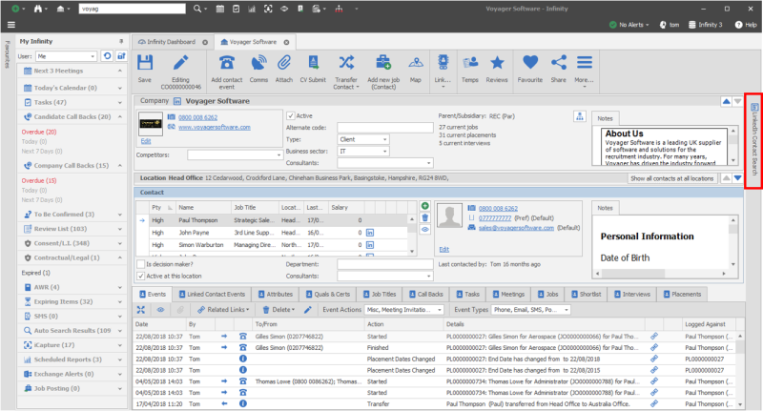Viewport: 763px width, 411px height.
Task: Check the 'Is decision maker?' box
Action: [x=141, y=263]
